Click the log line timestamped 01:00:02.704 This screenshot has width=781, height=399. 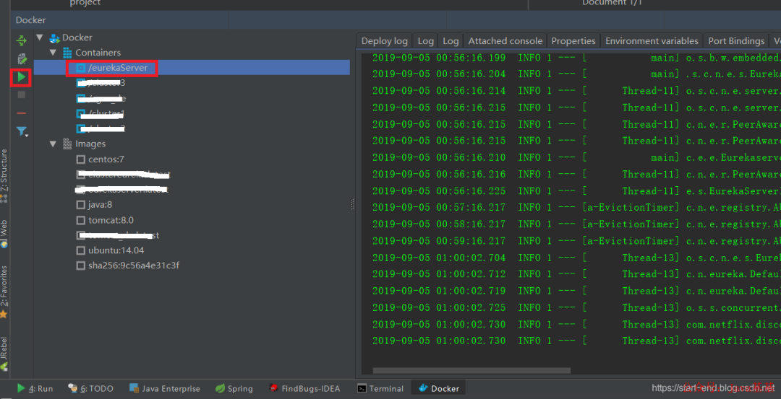[x=576, y=258]
